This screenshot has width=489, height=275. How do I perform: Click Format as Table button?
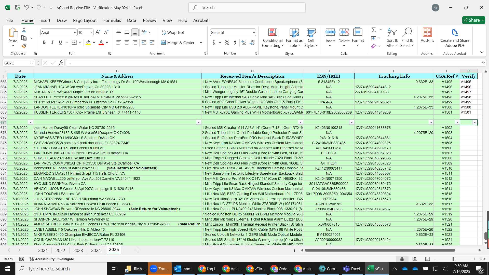(294, 38)
